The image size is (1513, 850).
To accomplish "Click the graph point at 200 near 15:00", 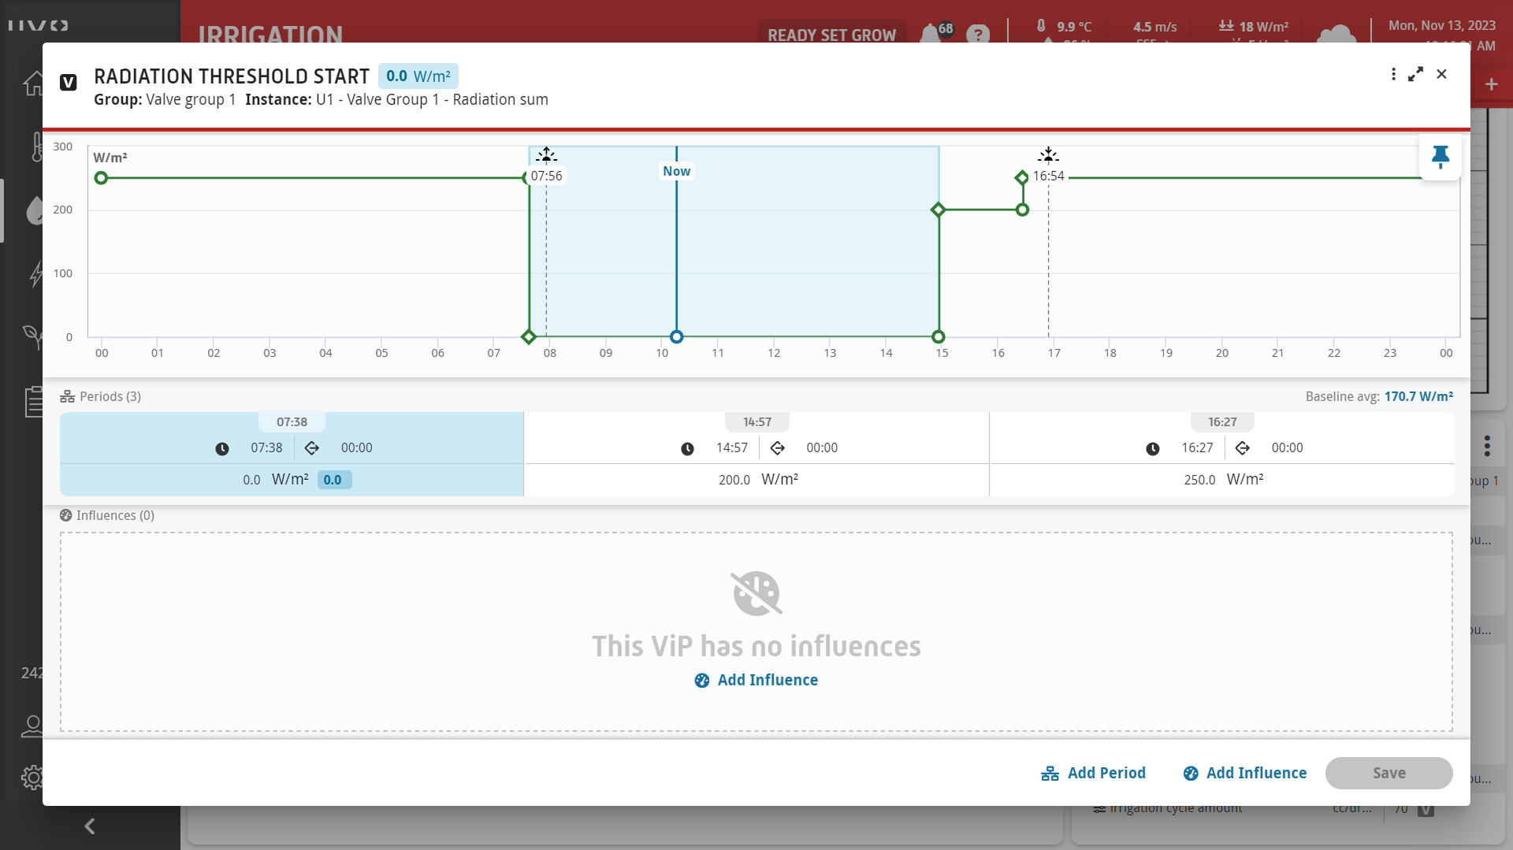I will point(938,210).
